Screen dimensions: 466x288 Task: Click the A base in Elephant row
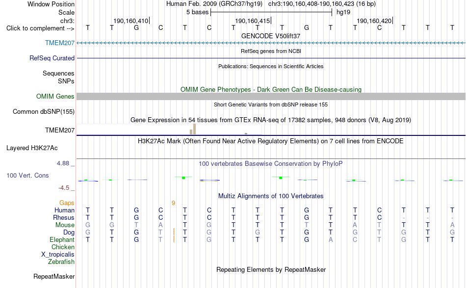(x=331, y=239)
